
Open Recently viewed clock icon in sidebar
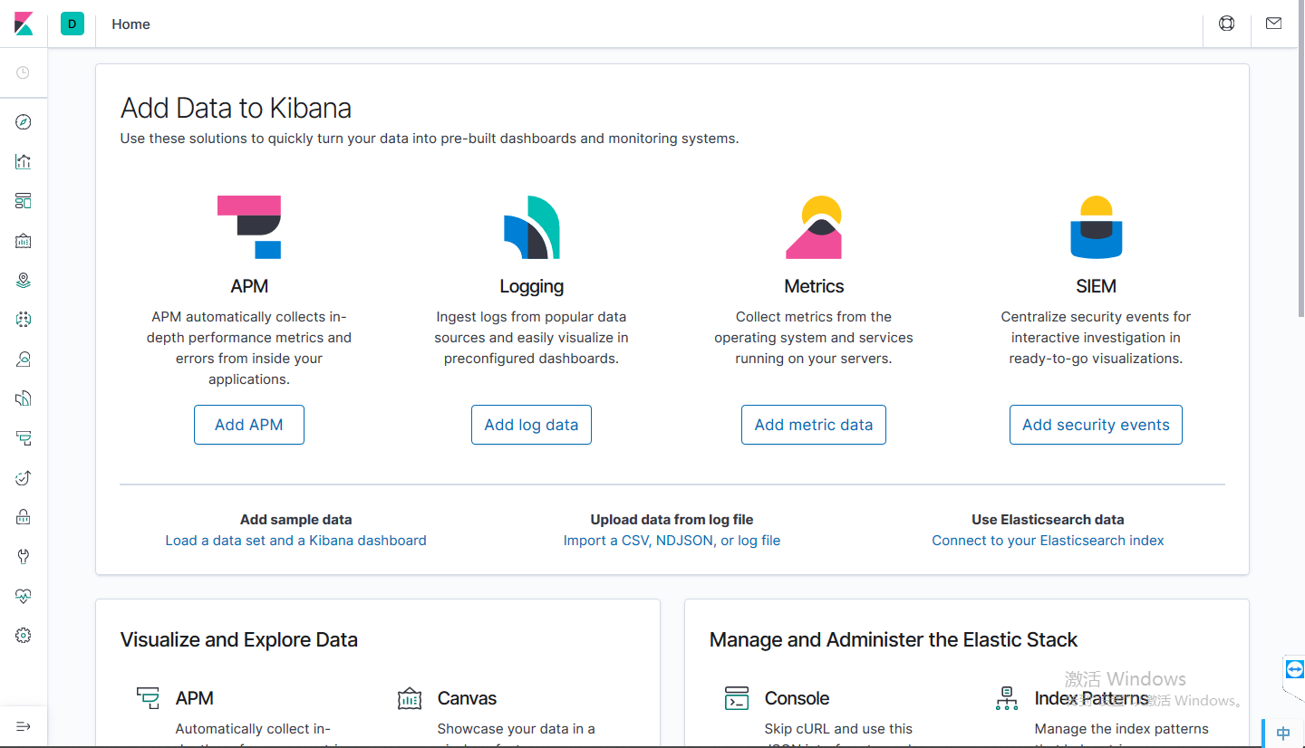pos(24,72)
